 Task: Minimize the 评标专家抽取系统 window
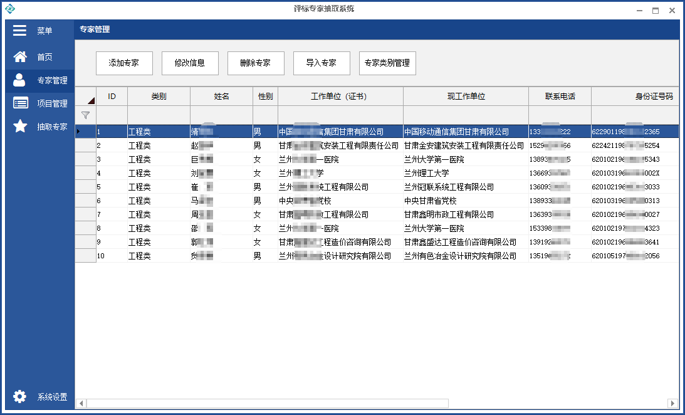[640, 11]
